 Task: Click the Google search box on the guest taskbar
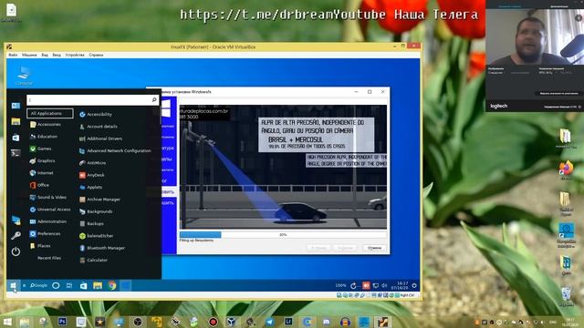(38, 285)
